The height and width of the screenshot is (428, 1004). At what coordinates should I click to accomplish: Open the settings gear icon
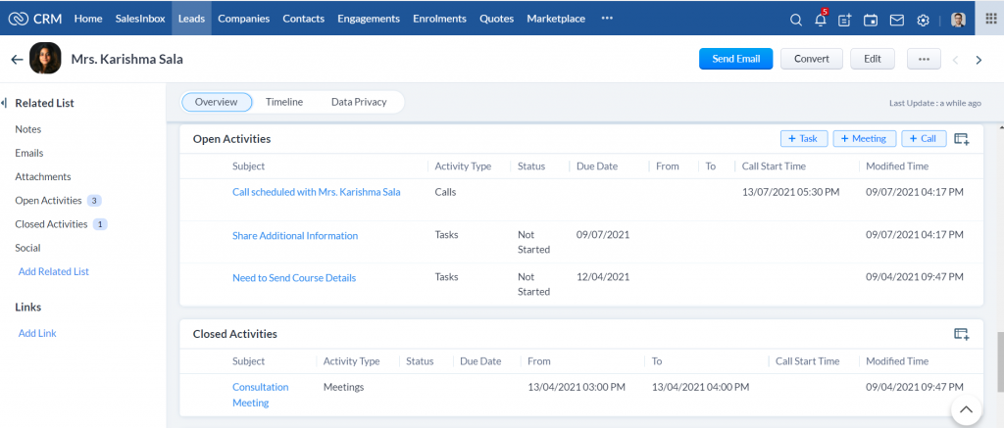[x=923, y=20]
